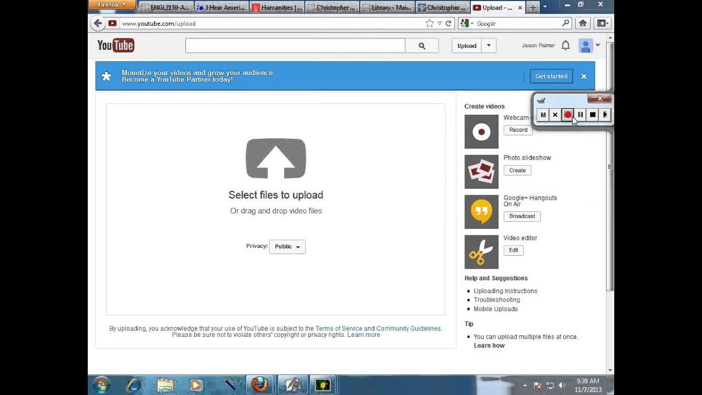
Task: Click the browser back arrow
Action: coord(98,23)
